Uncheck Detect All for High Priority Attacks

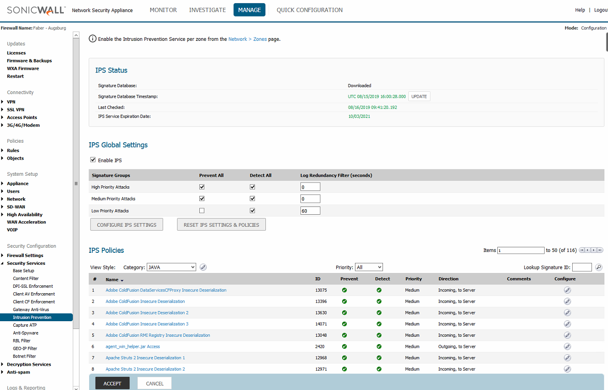[x=252, y=187]
